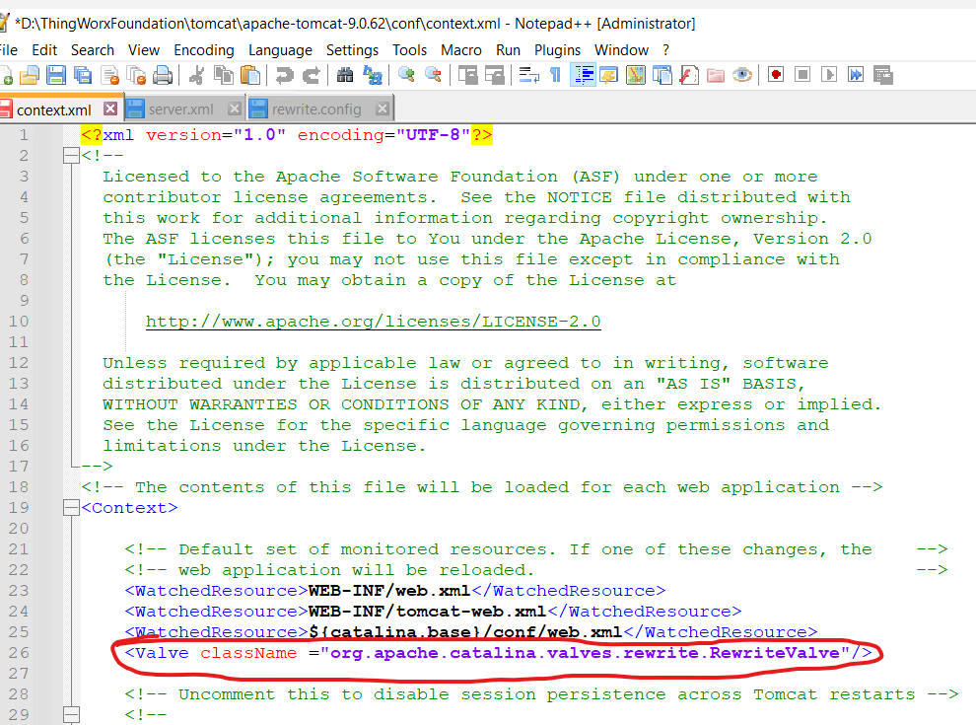Screen dimensions: 976x725
Task: Select the circled RewriteValve line 26
Action: [x=493, y=652]
